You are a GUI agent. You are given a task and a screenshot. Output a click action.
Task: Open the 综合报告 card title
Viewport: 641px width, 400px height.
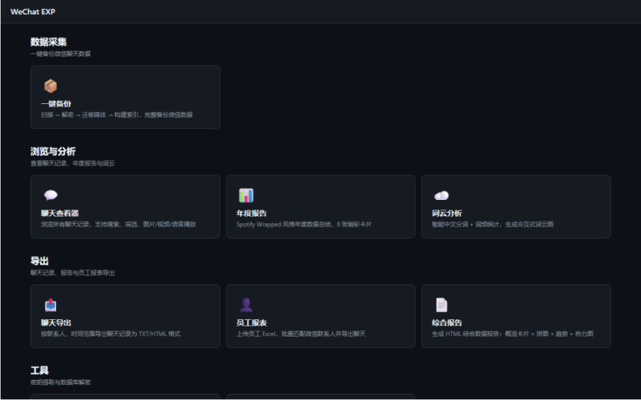pos(447,323)
